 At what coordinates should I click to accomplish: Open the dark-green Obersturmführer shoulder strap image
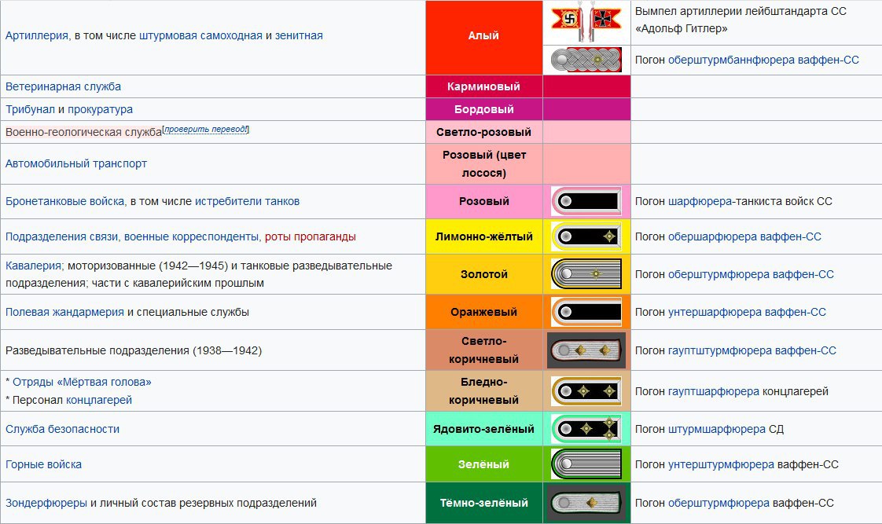586,503
